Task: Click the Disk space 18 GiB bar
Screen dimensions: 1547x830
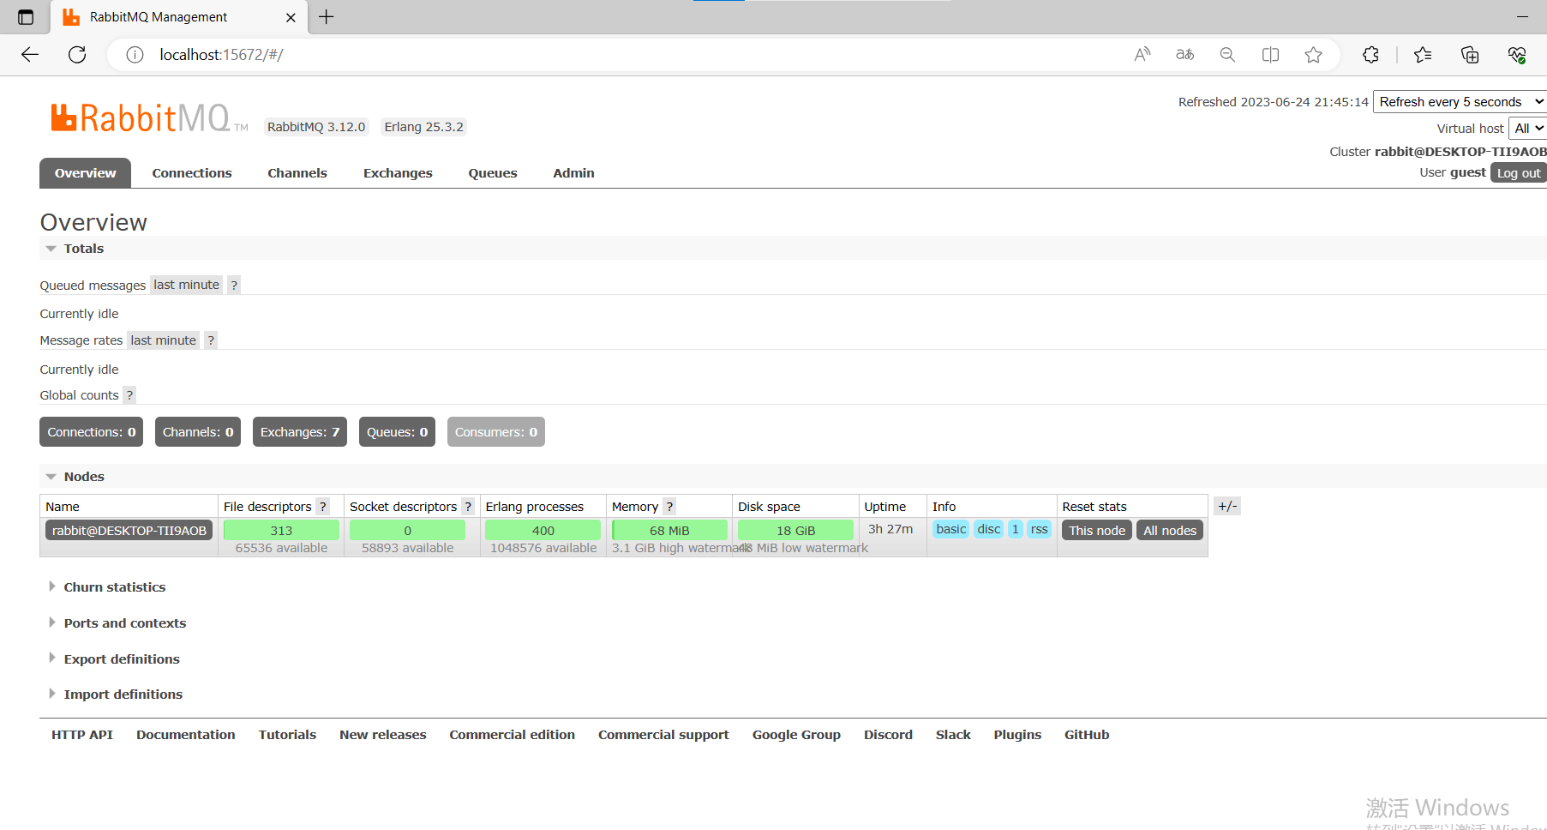Action: tap(795, 531)
